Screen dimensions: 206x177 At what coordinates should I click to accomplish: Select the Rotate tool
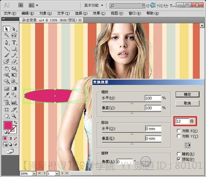click(x=6, y=69)
